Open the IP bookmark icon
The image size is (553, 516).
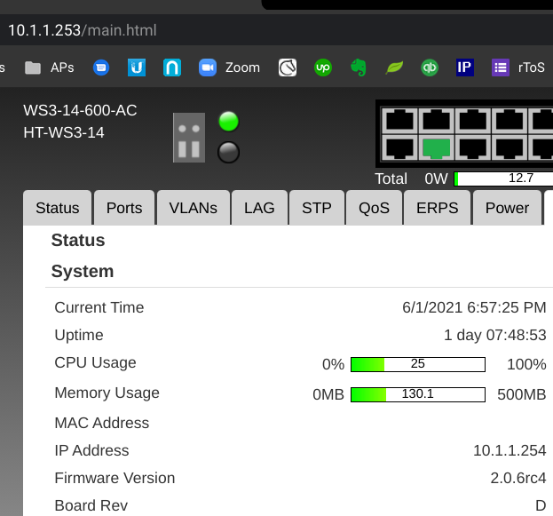[x=464, y=67]
